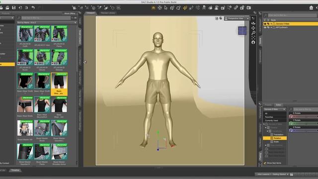Select ATLAS-M 01 Vest thumbnail
Image resolution: width=318 pixels, height=179 pixels.
pos(42,33)
